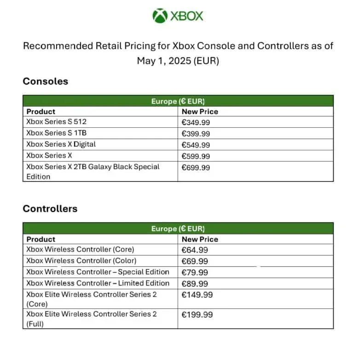Viewport: 359px width, 343px height.
Task: Click Xbox Wireless Controller – Special Edition
Action: (x=98, y=272)
